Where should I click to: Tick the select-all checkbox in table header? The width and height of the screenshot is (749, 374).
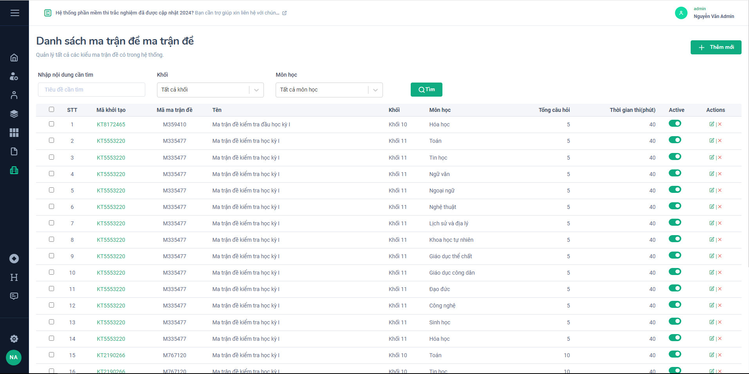tap(51, 110)
